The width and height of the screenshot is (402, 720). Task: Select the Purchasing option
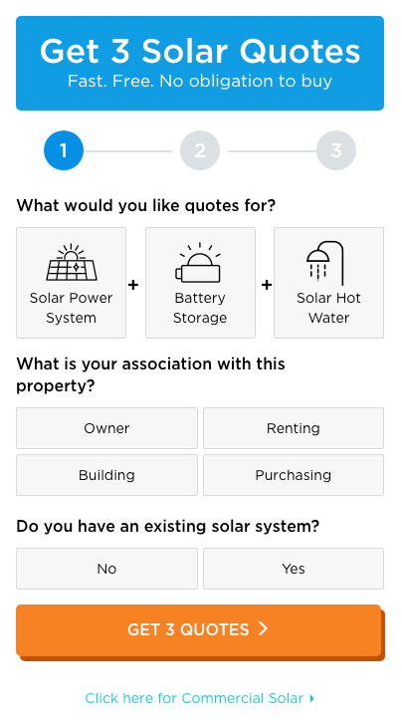tap(294, 475)
